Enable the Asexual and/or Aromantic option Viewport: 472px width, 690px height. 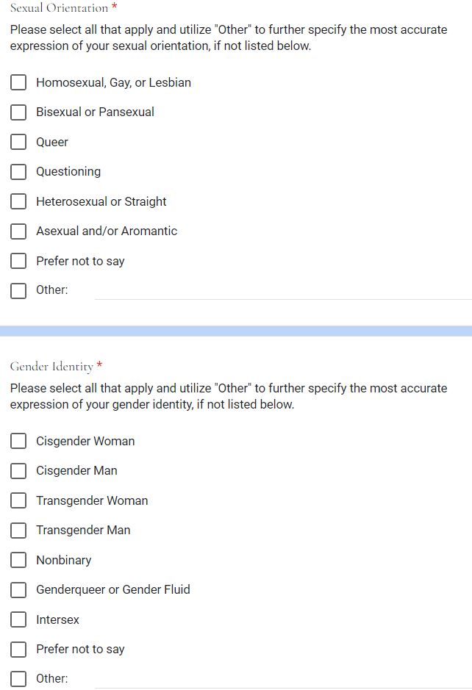(x=18, y=231)
